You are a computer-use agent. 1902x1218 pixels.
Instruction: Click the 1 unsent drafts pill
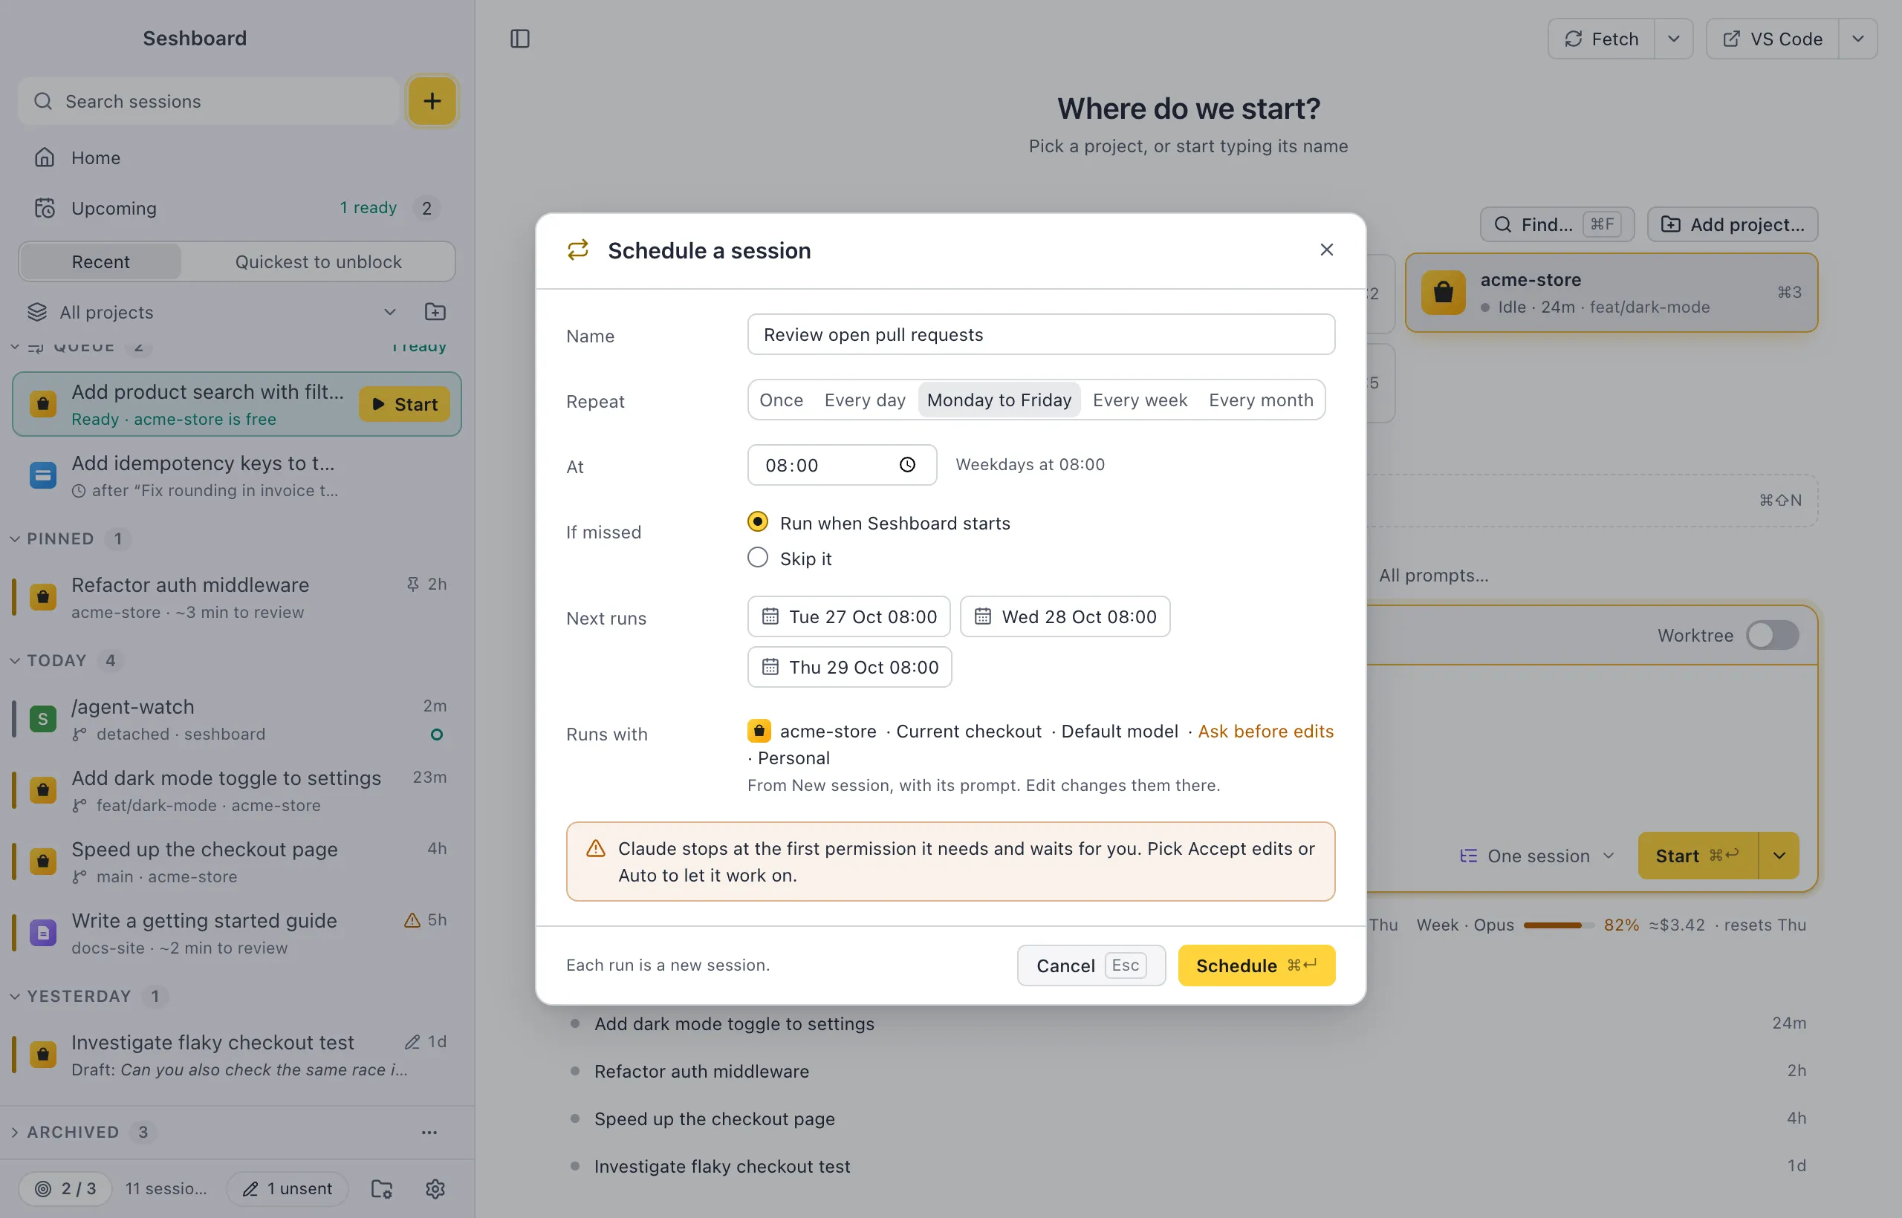point(288,1188)
